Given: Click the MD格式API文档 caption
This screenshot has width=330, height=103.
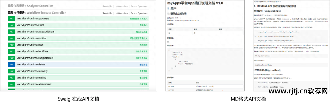Looking at the screenshot, I should click(x=248, y=99).
